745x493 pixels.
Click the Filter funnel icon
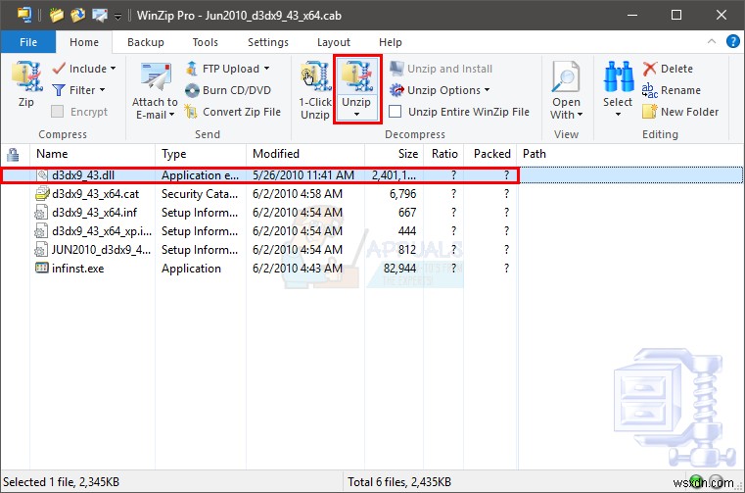(x=59, y=90)
